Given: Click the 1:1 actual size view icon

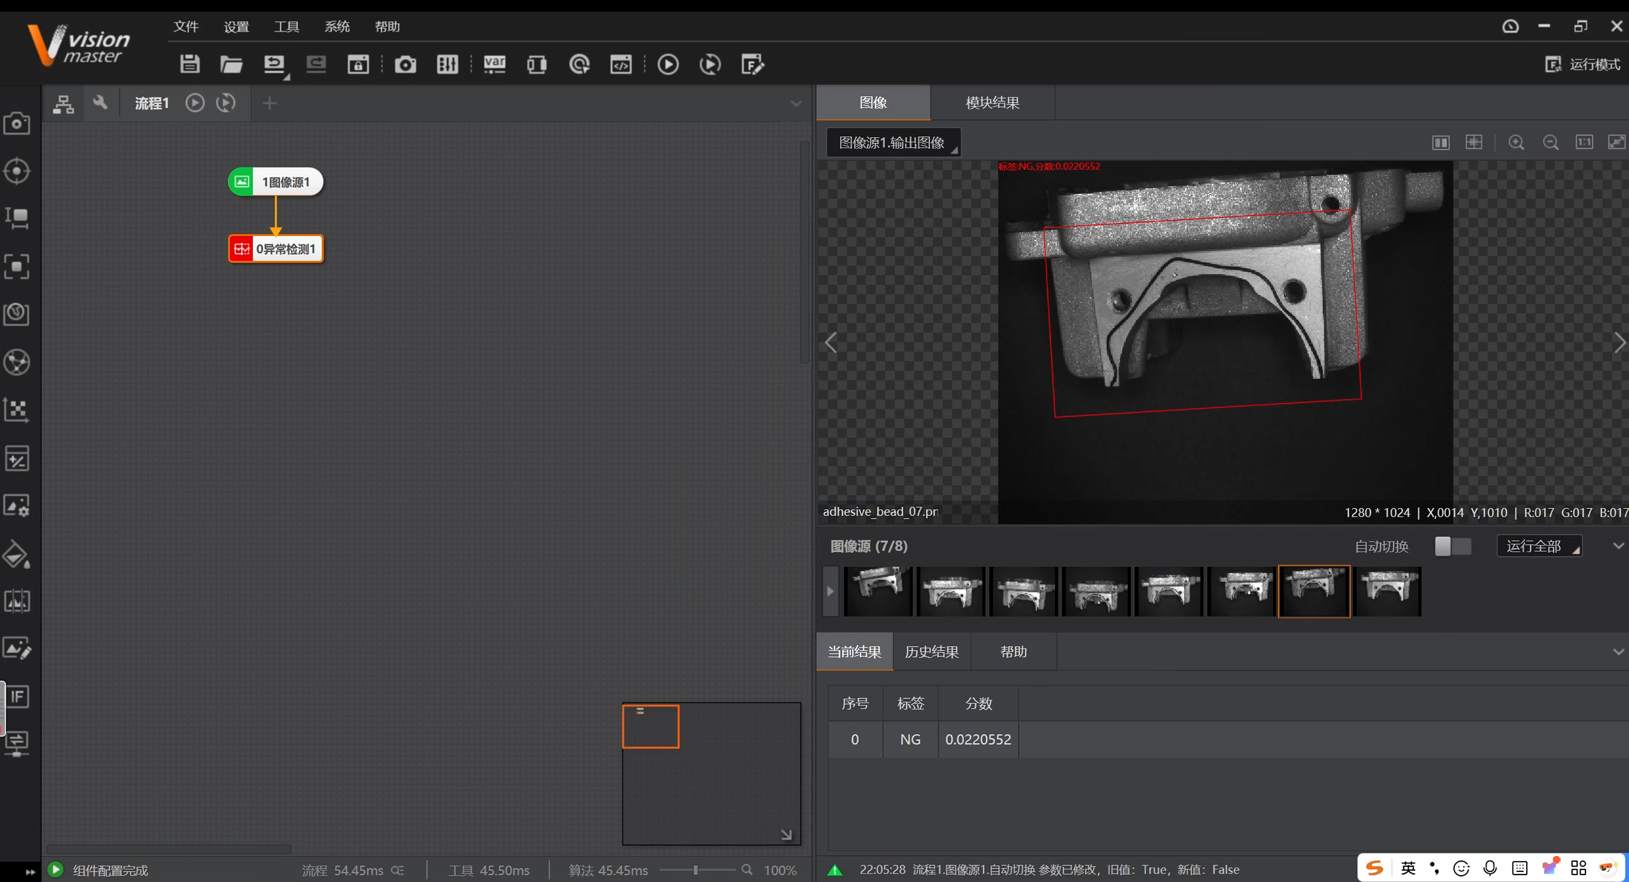Looking at the screenshot, I should tap(1583, 142).
